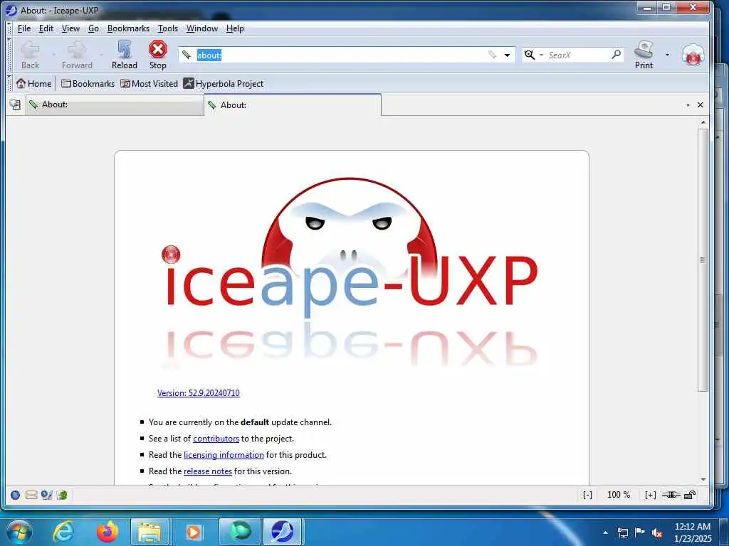Open the release notes link
Viewport: 729px width, 546px height.
pos(208,471)
